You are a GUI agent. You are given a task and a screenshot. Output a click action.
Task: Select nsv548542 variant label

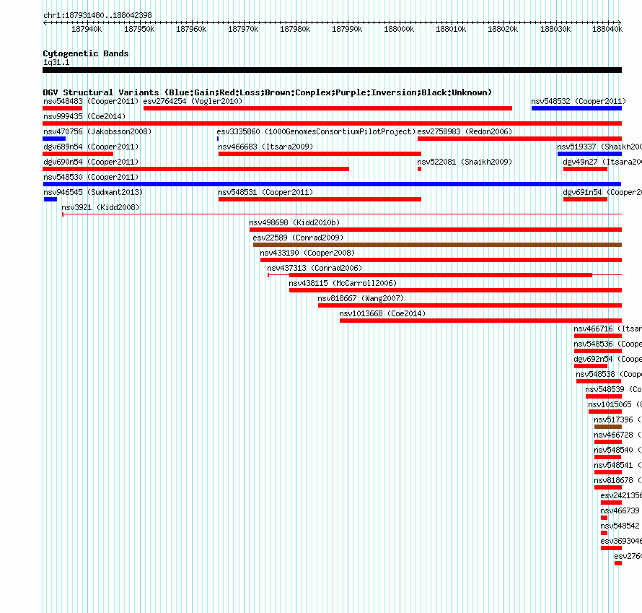620,526
